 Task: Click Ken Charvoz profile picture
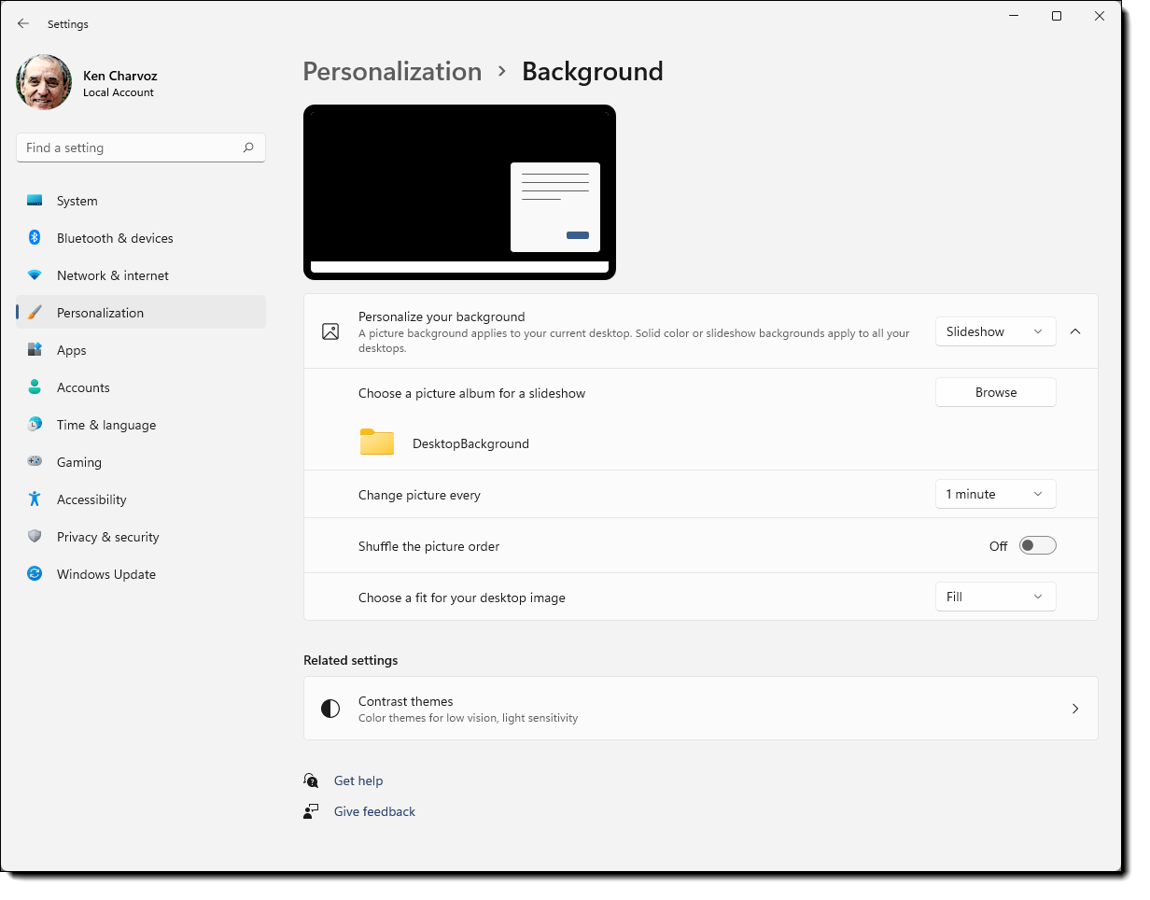point(44,82)
